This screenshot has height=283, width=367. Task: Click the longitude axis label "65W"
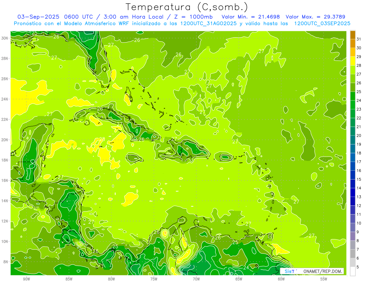tap(239, 279)
